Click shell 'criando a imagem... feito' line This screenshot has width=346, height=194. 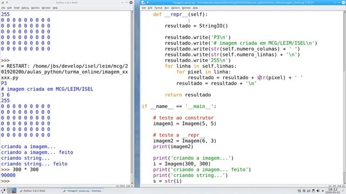click(37, 152)
